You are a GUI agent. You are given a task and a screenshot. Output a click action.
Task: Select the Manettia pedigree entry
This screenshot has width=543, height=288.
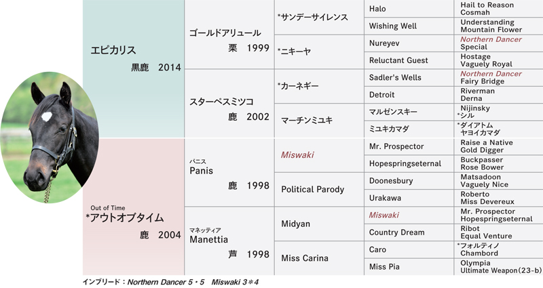(229, 241)
